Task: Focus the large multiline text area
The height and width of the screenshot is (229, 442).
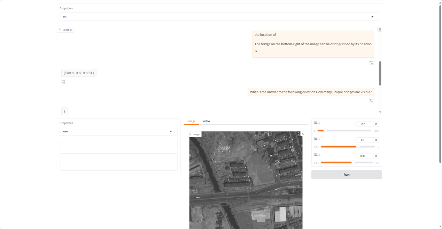Action: pos(118,162)
